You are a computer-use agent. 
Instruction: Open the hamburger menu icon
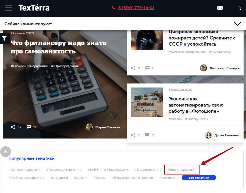(x=8, y=8)
